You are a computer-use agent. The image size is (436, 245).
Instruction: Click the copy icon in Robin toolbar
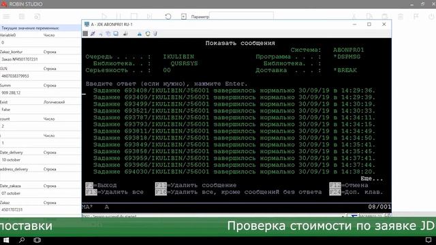pyautogui.click(x=369, y=16)
